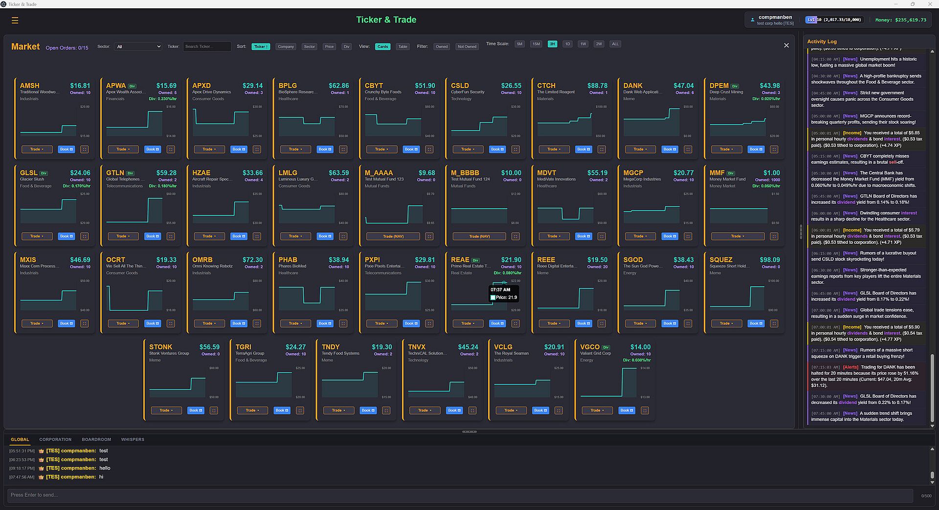Click the expand icon on the MDVT card
Screen dimensions: 939x510
coord(602,236)
